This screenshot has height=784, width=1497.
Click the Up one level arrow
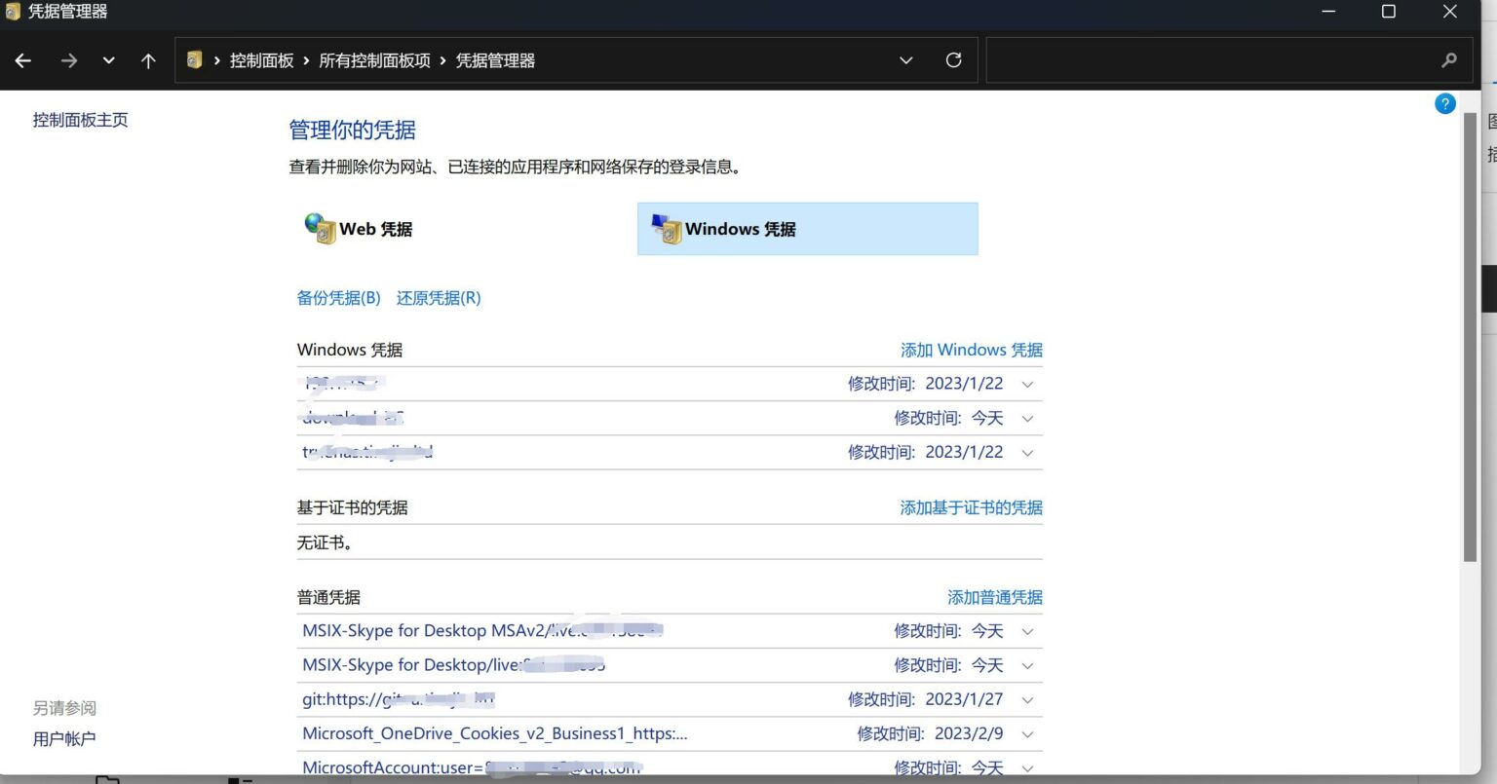tap(147, 59)
